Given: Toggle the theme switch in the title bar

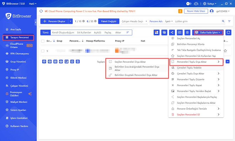Looking at the screenshot, I should coord(189,4).
